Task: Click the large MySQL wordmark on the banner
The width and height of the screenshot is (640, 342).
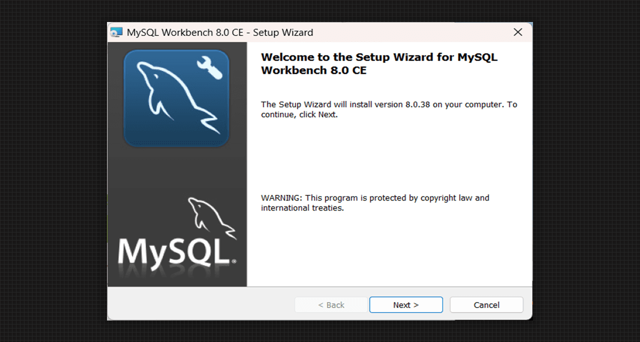Action: coord(173,251)
